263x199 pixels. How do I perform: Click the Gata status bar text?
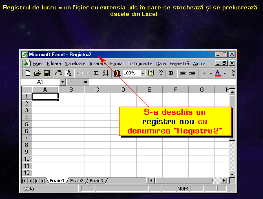click(29, 189)
